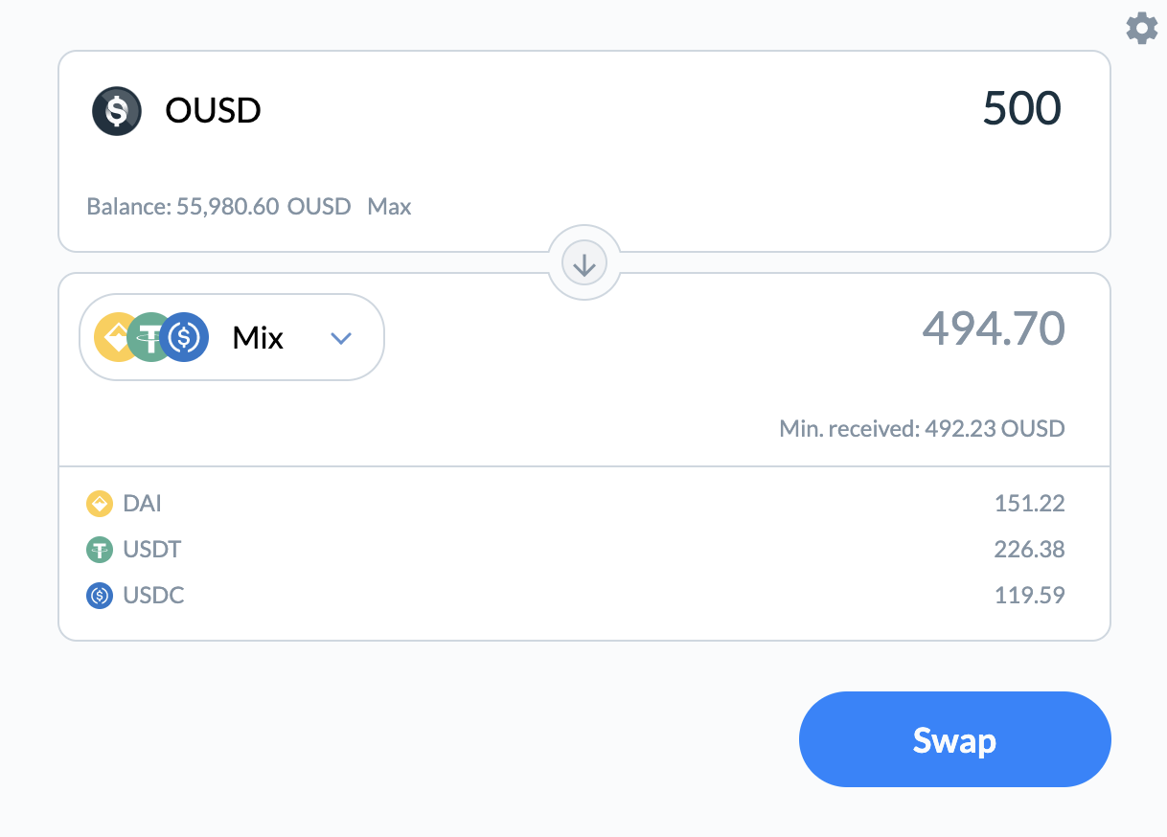Screen dimensions: 1167x837
Task: Click the USDC icon inside the Mix selector
Action: [184, 337]
